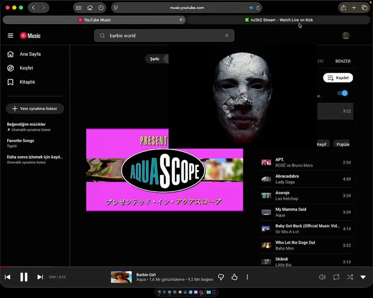Click the Aquascope video player

(x=165, y=170)
